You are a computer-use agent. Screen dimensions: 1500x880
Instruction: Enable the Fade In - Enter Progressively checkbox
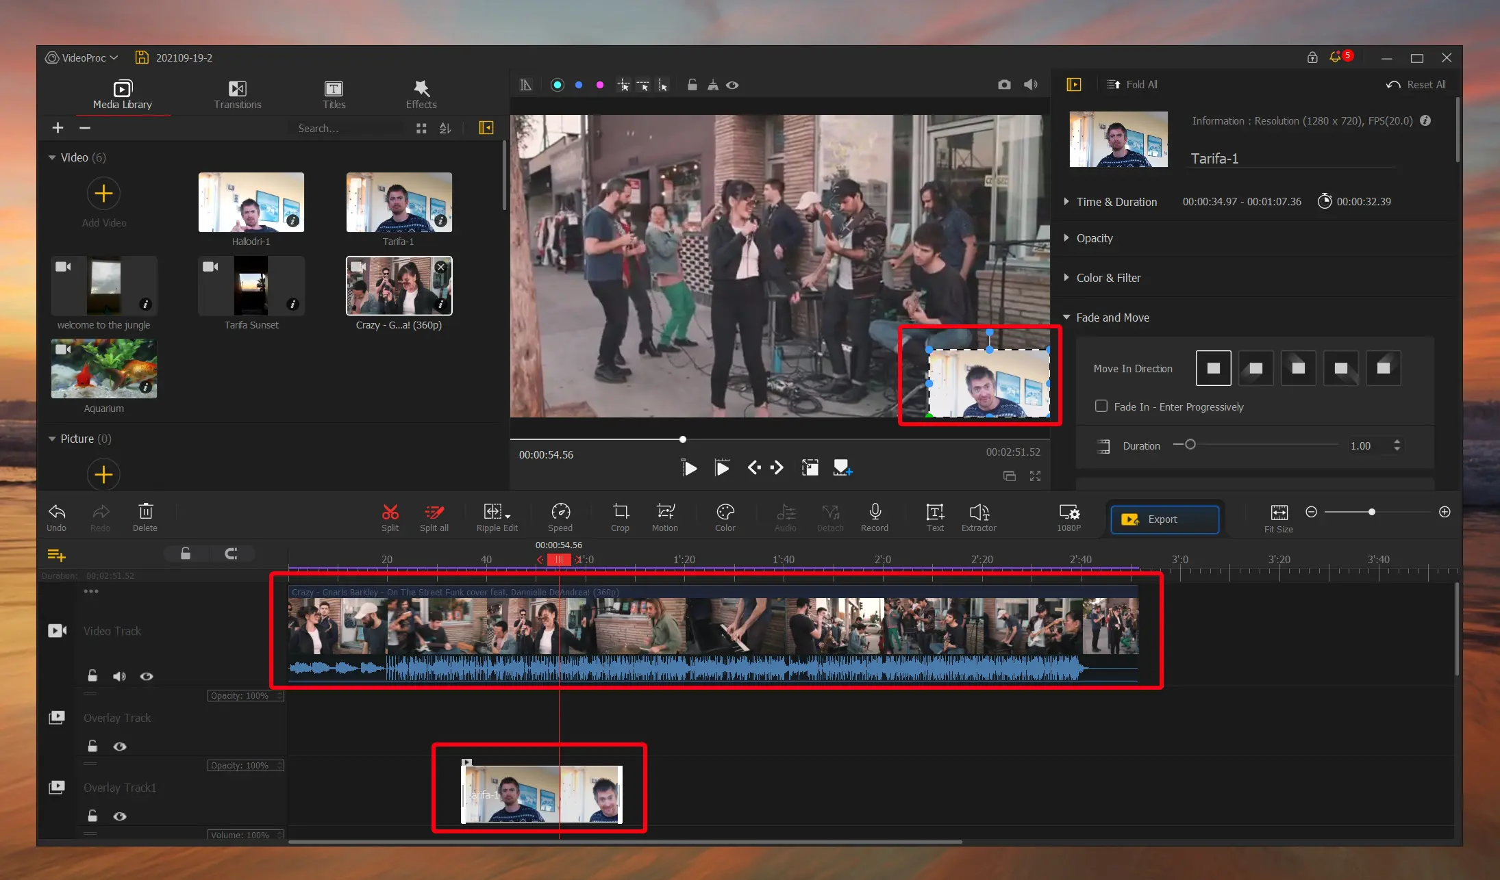pyautogui.click(x=1101, y=406)
